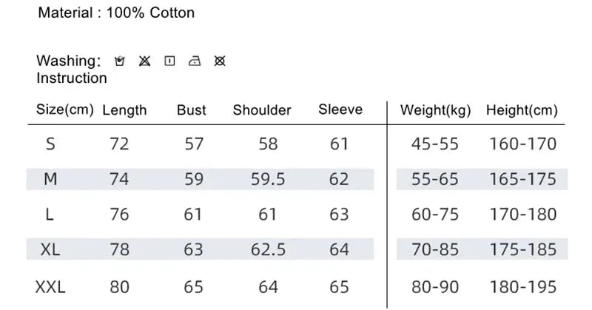This screenshot has height=310, width=592.
Task: Click the iron symbol icon
Action: coord(195,61)
